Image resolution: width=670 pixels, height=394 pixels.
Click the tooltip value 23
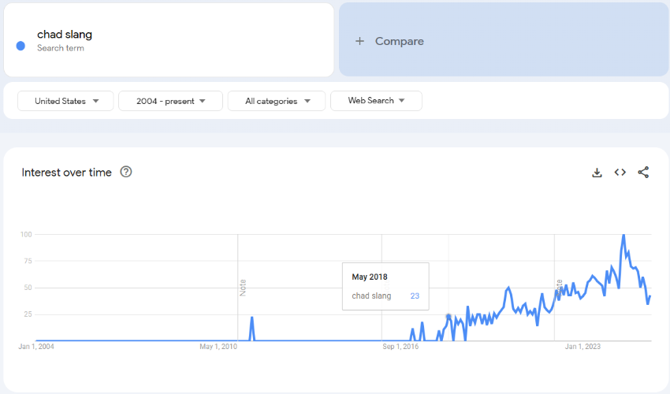[415, 295]
